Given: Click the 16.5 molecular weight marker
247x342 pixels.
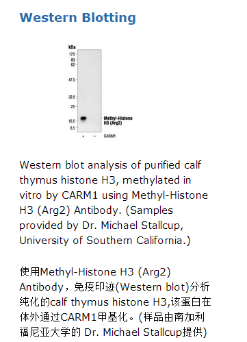Looking at the screenshot, I should point(72,121).
